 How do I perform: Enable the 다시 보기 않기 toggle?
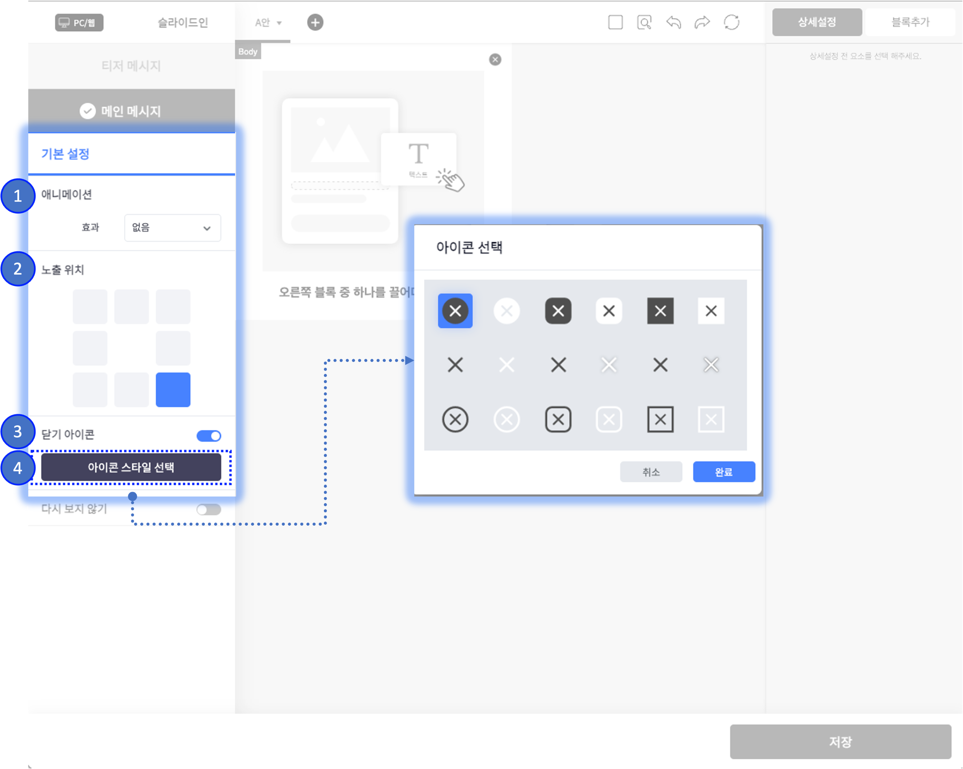point(209,509)
